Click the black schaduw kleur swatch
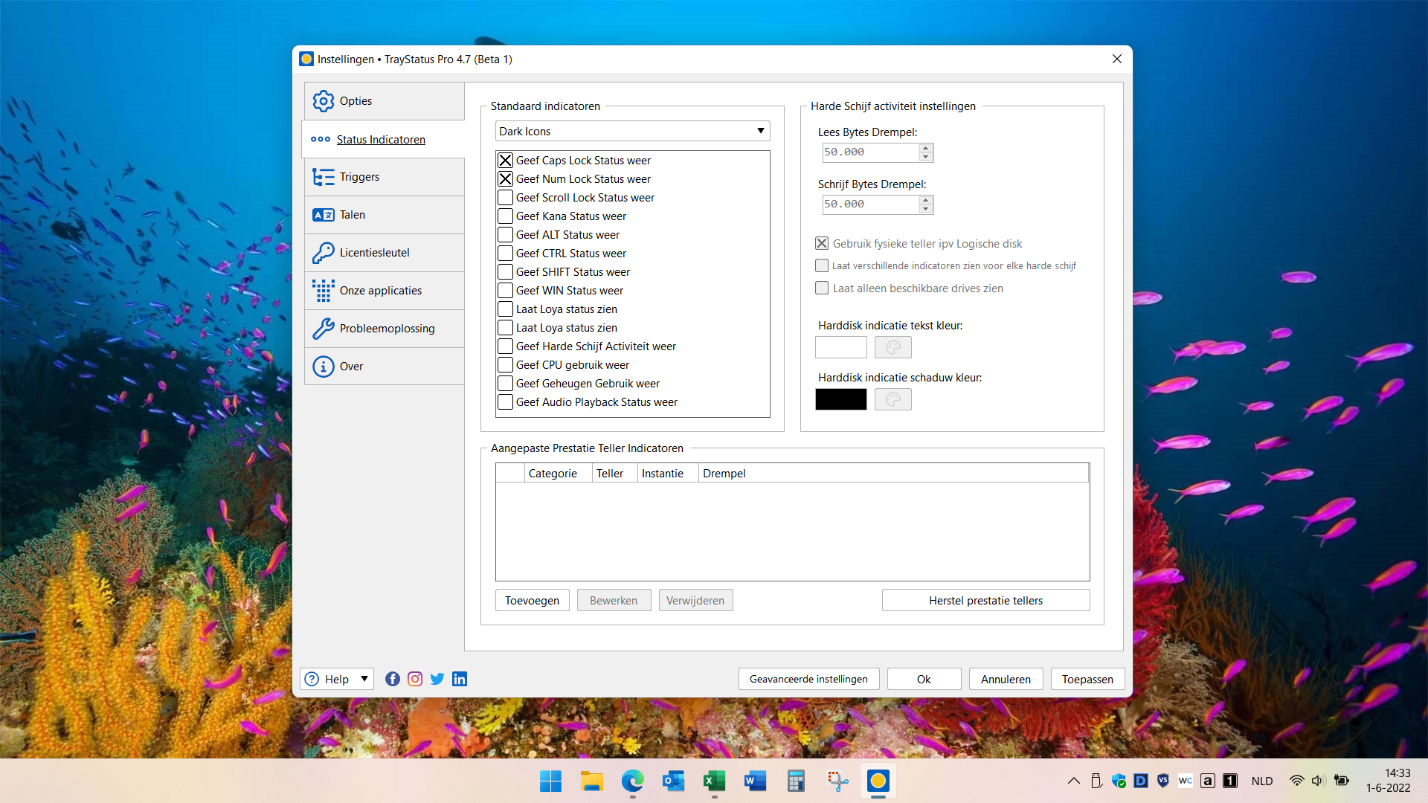1428x803 pixels. coord(840,399)
